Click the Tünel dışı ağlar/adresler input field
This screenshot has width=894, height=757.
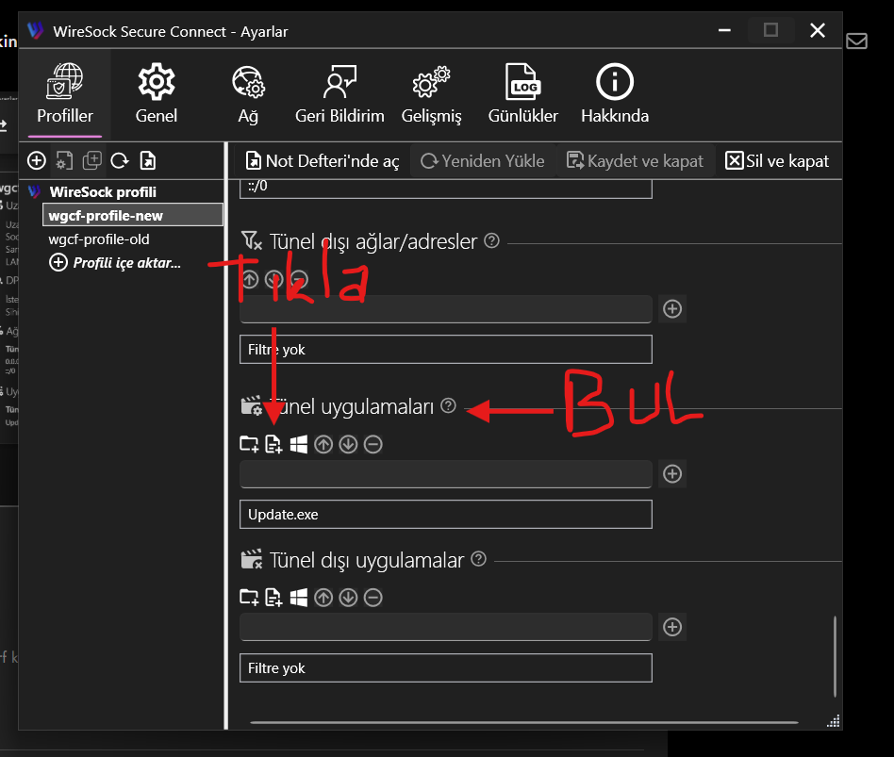coord(446,309)
